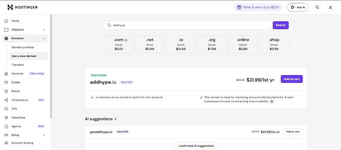This screenshot has width=341, height=150.
Task: Click the Domains globe icon in sidebar
Action: 6,38
